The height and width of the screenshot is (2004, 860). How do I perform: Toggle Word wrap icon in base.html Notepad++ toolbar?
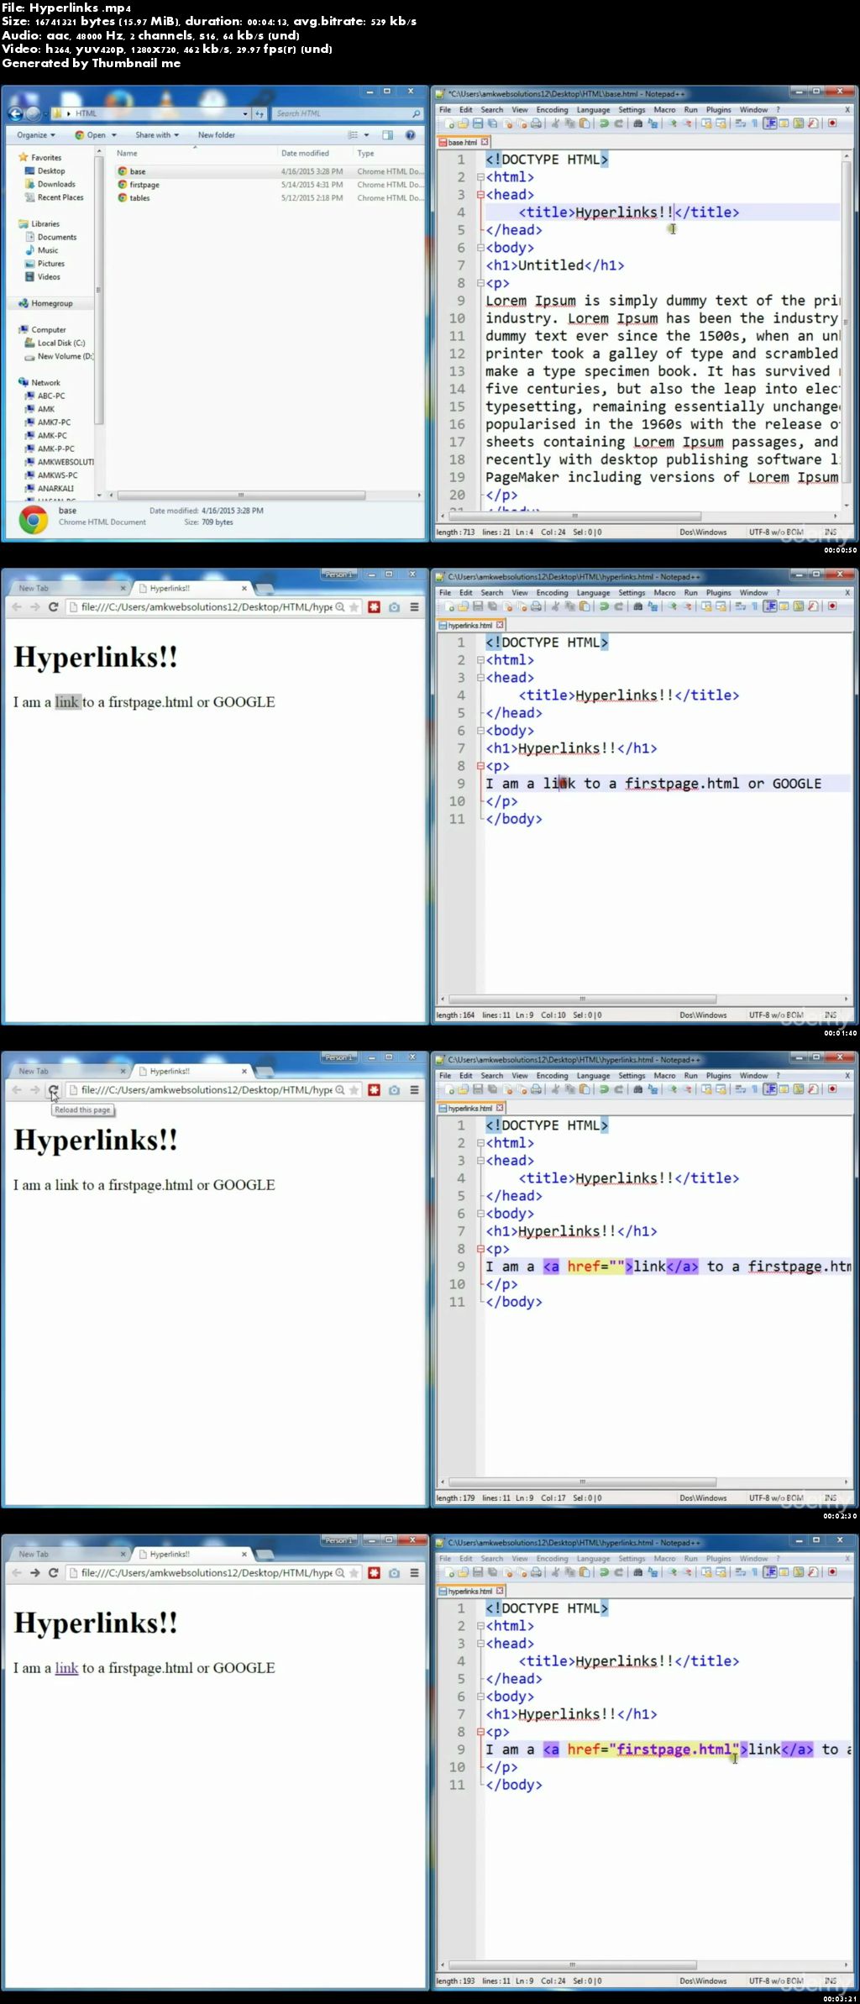[742, 123]
